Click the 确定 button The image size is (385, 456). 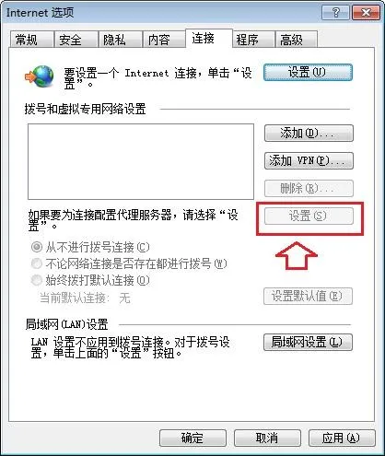(192, 438)
